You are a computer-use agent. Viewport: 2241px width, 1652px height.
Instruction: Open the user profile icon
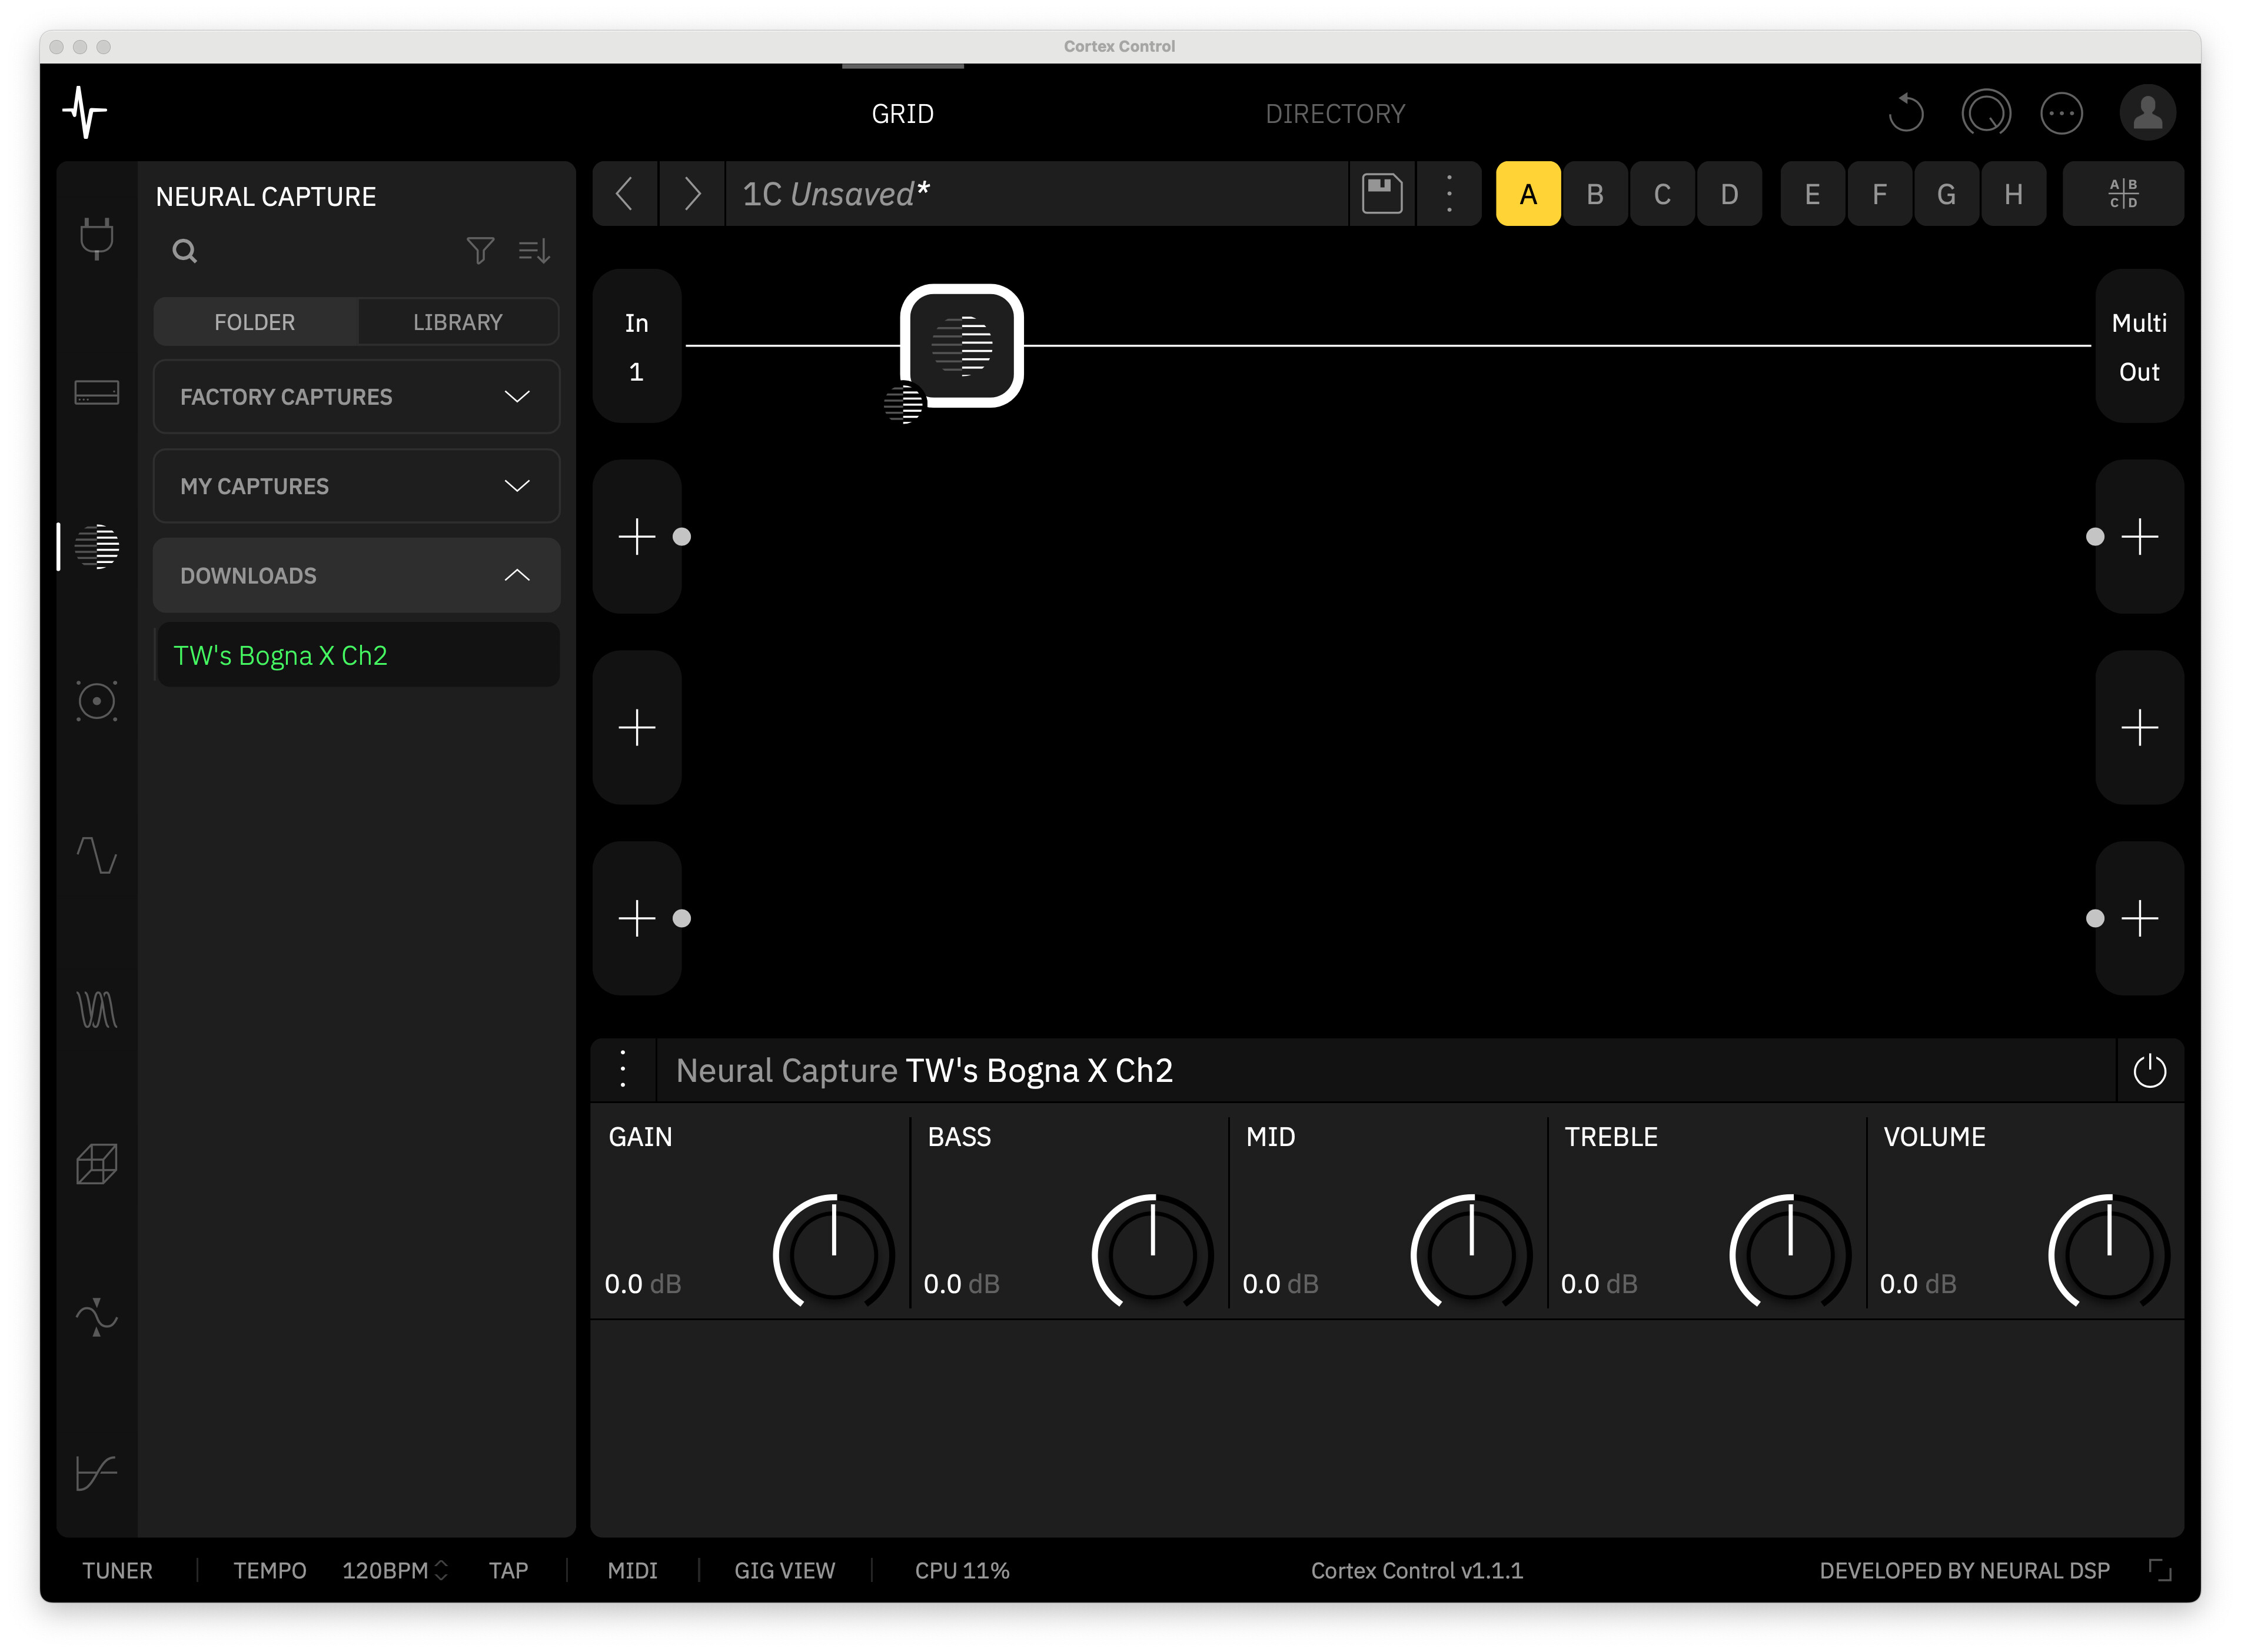pyautogui.click(x=2147, y=113)
